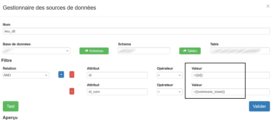Remove the id filter row with red minus
The image size is (273, 120).
72,75
